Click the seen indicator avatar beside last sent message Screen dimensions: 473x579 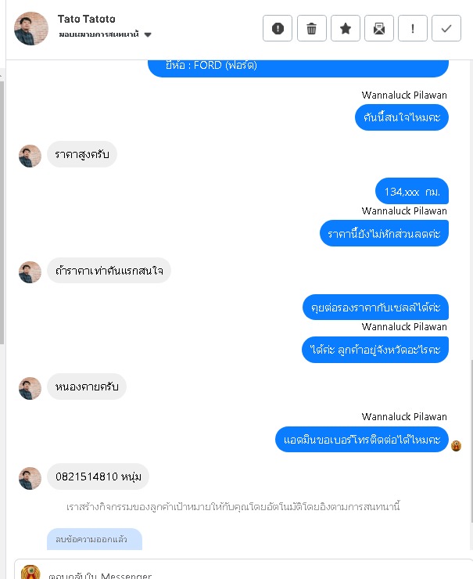tap(456, 446)
